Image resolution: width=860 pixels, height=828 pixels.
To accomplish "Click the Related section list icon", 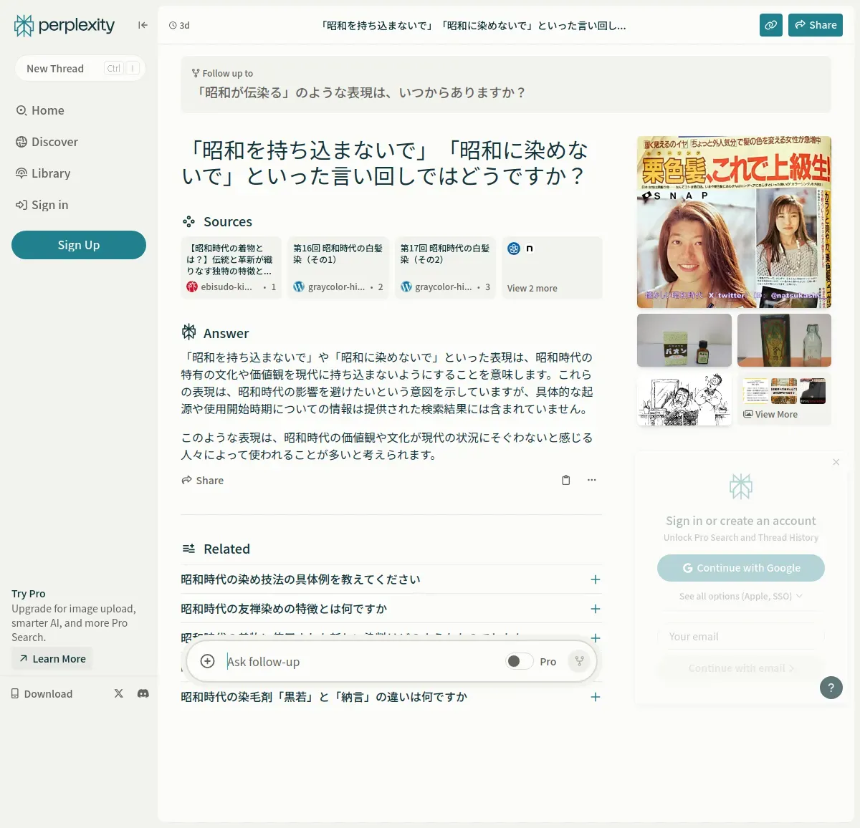I will click(x=188, y=549).
